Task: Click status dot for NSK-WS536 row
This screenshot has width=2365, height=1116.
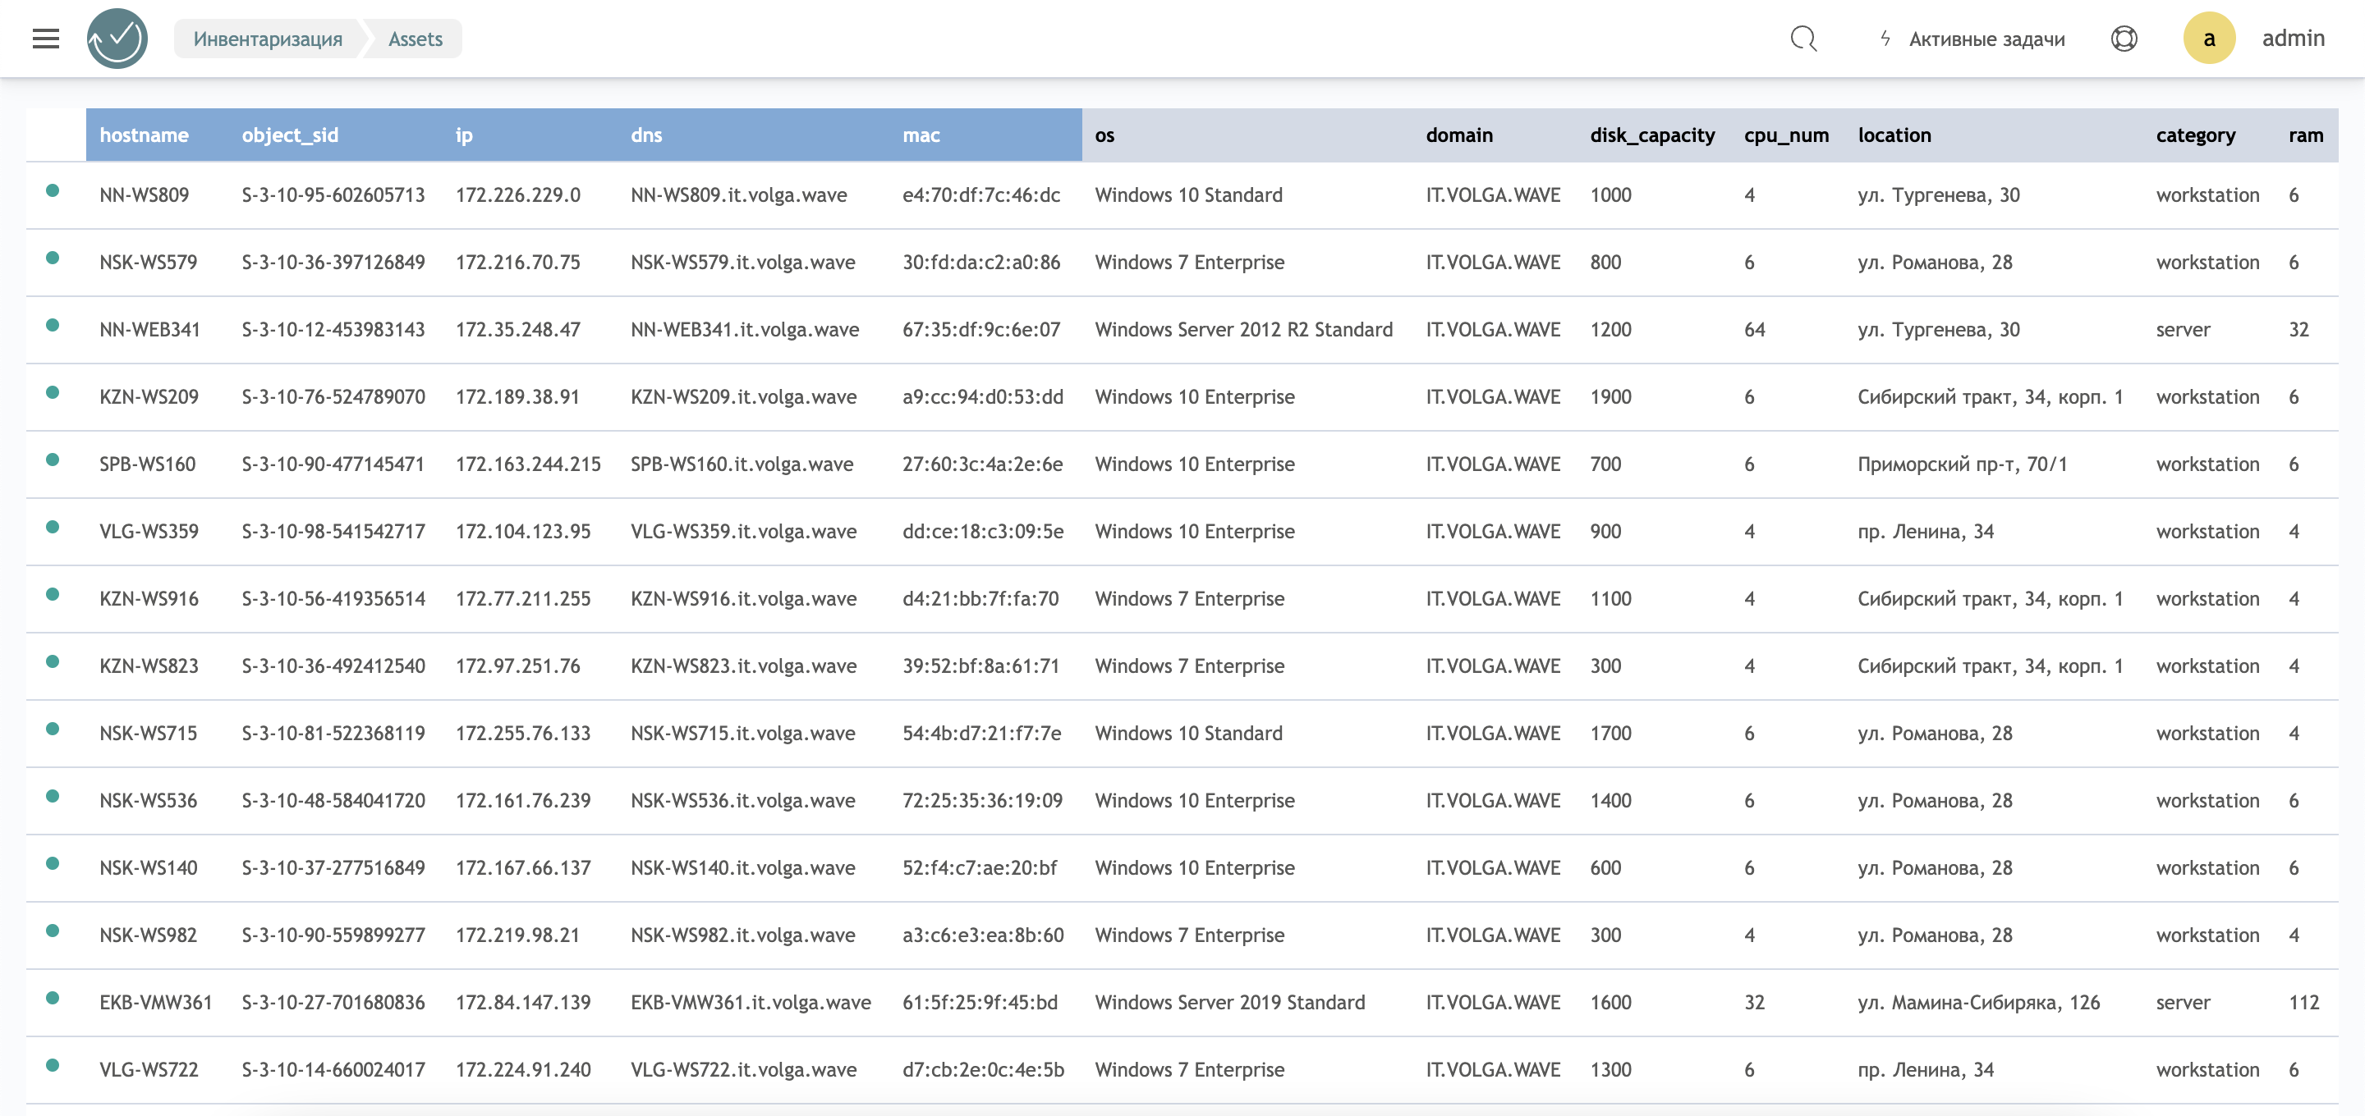Action: tap(53, 797)
